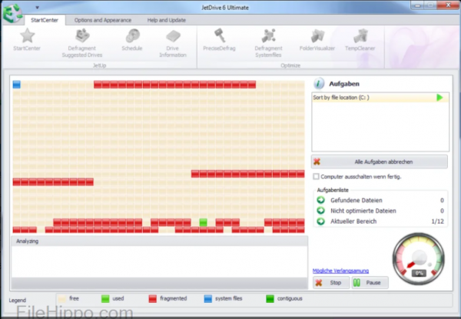Open the Options and Appearance tab
This screenshot has height=319, width=461.
103,20
